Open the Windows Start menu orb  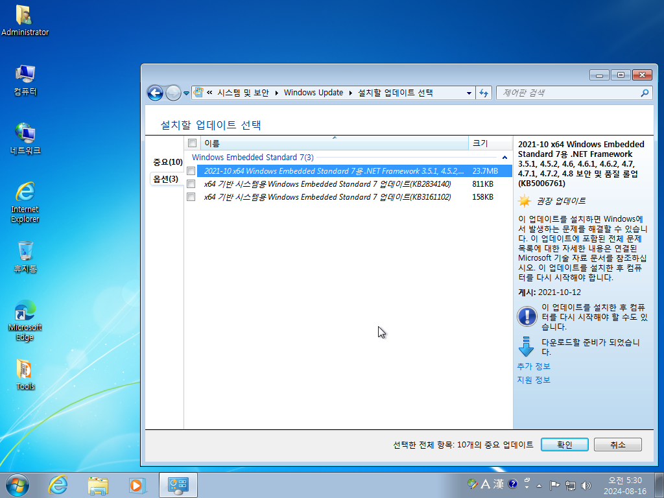pos(18,485)
